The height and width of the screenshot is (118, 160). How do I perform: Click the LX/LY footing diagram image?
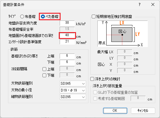pyautogui.click(x=123, y=34)
